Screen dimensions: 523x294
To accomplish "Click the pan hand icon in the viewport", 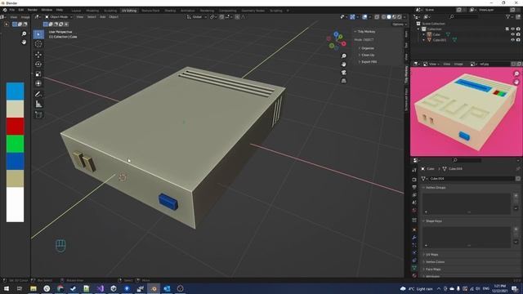I will (x=343, y=64).
